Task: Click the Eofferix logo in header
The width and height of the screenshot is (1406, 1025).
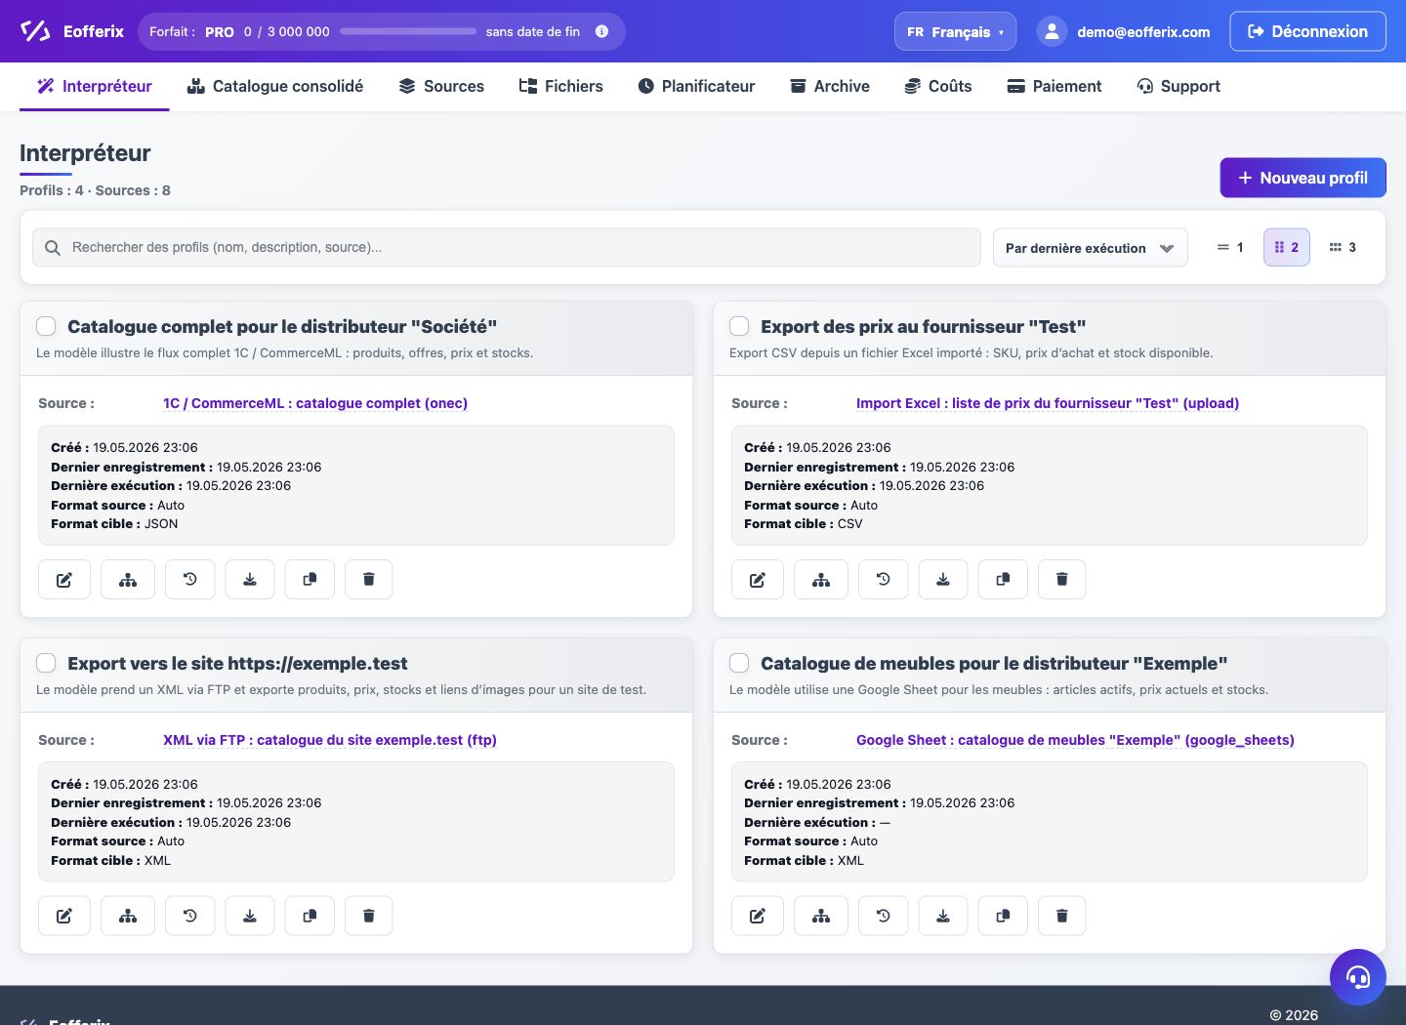Action: [72, 31]
